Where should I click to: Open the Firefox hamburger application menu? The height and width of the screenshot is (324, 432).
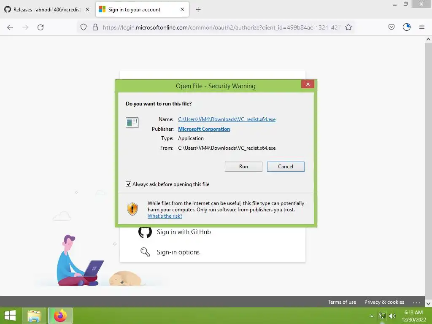[422, 27]
